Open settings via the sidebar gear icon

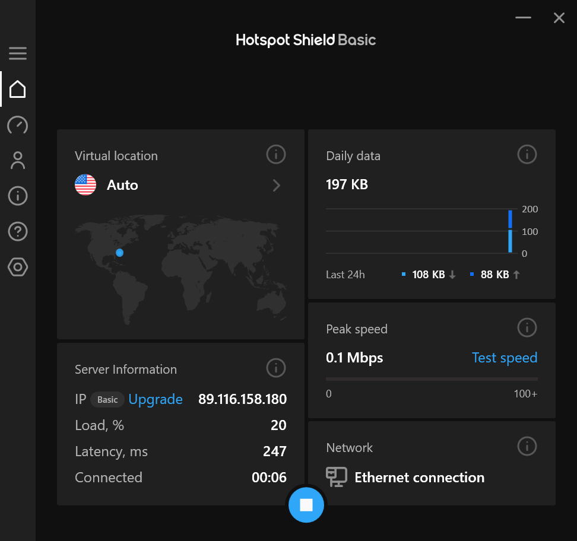tap(18, 267)
